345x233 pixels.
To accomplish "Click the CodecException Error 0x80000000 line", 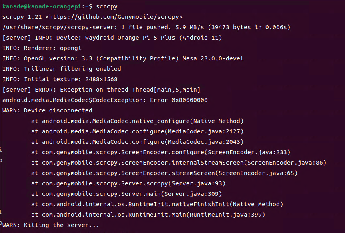I will [104, 100].
